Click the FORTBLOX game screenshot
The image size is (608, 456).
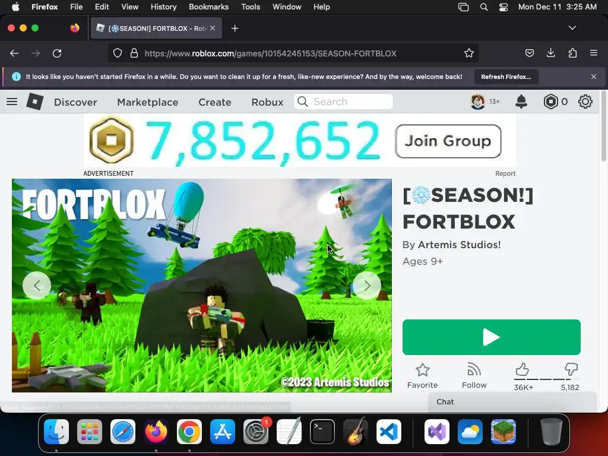pos(202,286)
